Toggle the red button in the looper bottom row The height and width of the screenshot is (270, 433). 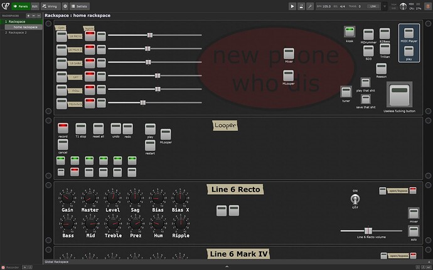tap(75, 172)
